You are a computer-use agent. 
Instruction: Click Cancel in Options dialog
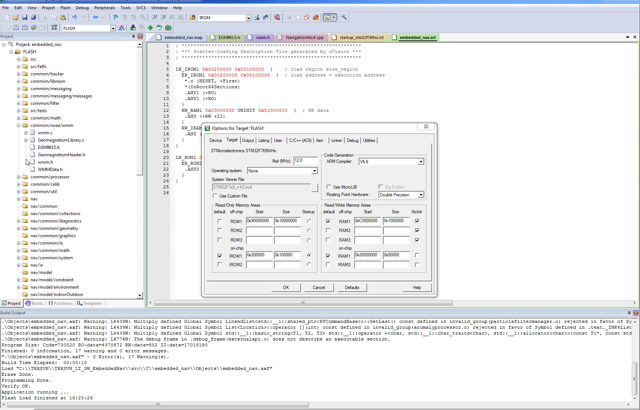pos(319,288)
